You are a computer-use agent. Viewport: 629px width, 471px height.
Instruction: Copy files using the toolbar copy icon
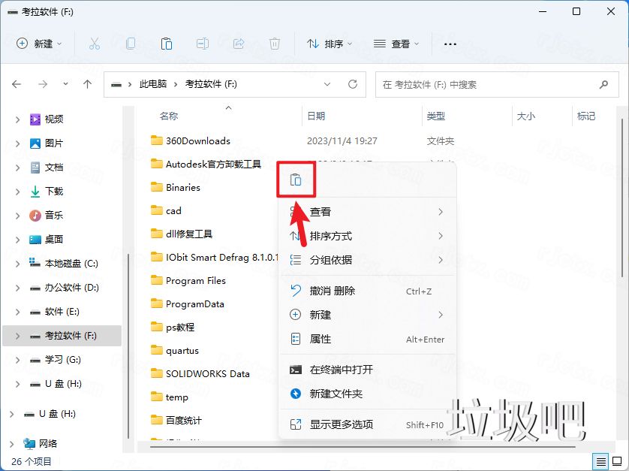pos(131,44)
